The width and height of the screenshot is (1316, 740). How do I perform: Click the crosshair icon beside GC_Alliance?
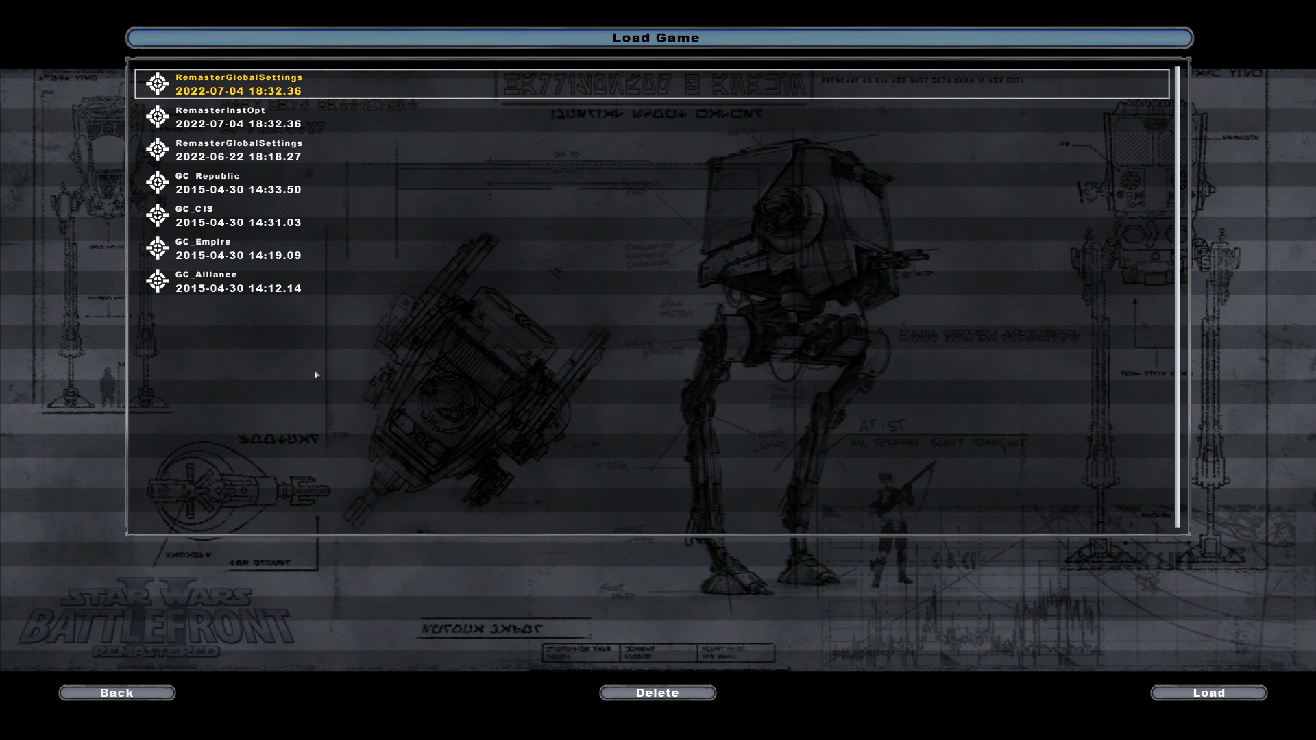[158, 281]
